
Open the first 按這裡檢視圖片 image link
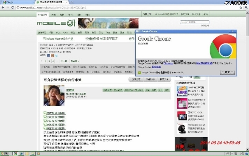click(54, 113)
